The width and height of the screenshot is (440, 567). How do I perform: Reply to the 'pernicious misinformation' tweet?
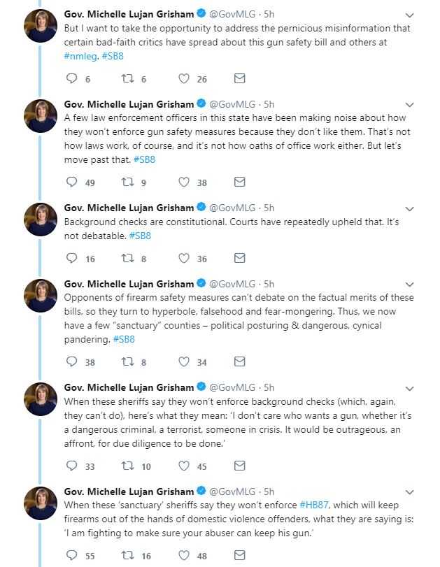pos(71,79)
